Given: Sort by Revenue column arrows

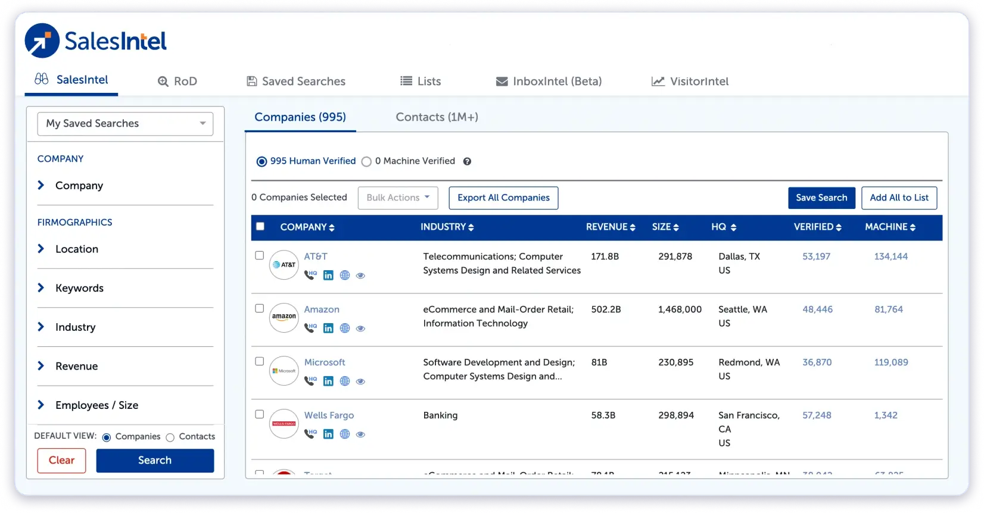Looking at the screenshot, I should click(x=633, y=227).
